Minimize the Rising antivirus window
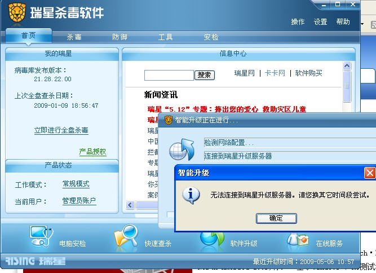The width and height of the screenshot is (376, 273). point(324,5)
